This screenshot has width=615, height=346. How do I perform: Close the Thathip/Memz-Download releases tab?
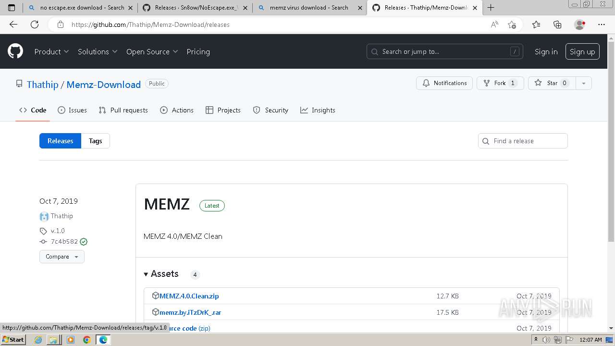474,8
